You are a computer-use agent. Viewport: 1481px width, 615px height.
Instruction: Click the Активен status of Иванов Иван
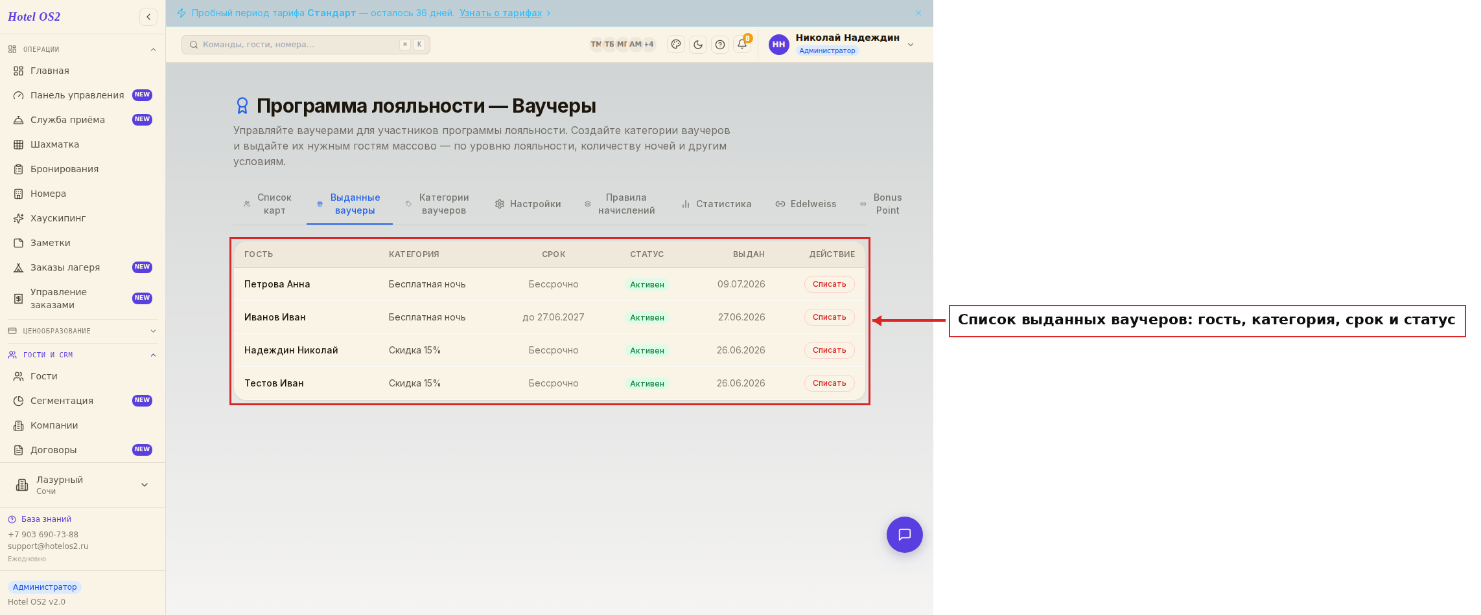647,318
